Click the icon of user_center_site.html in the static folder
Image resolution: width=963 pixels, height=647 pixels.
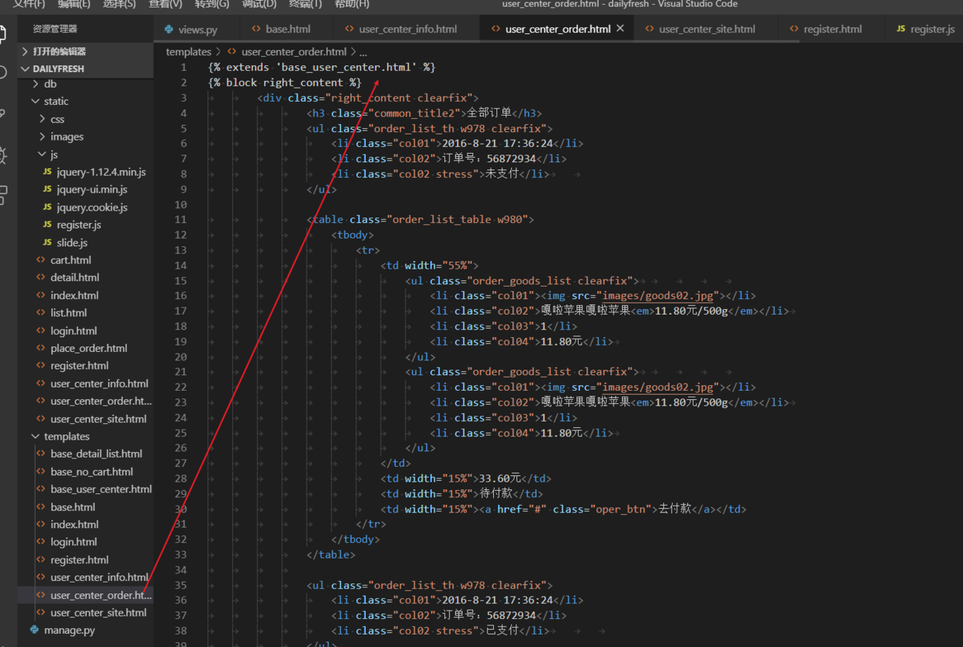41,419
